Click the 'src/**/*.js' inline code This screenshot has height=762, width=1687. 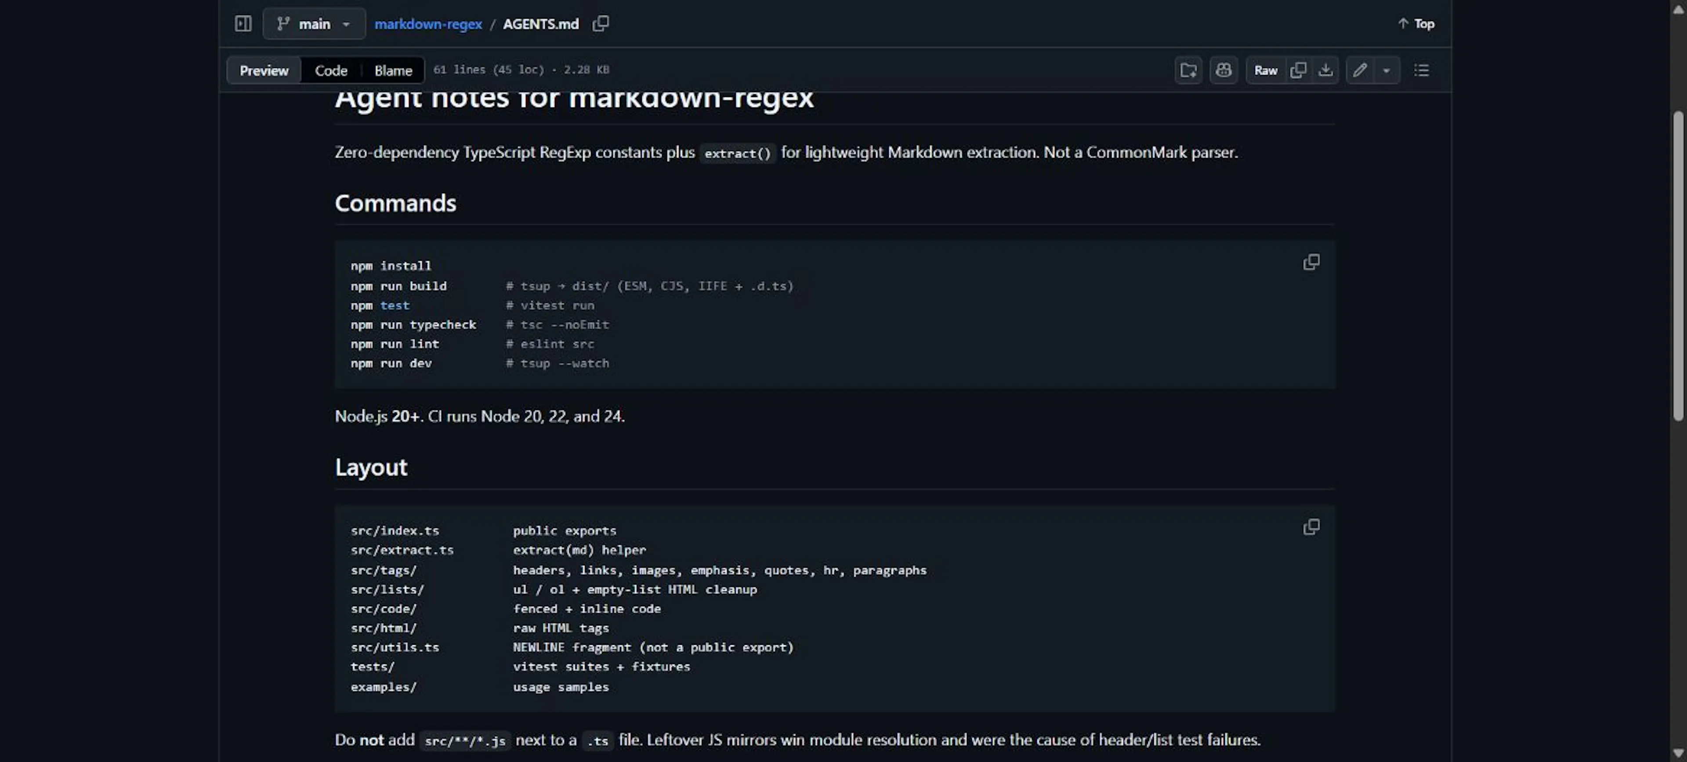(x=465, y=740)
